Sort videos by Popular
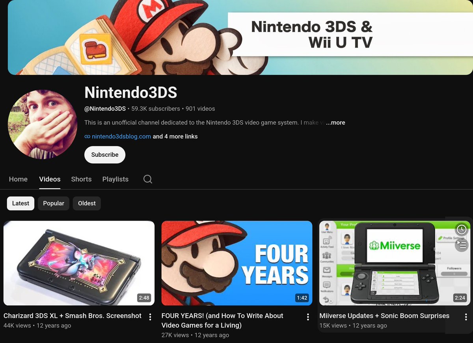This screenshot has height=343, width=473. coord(54,203)
